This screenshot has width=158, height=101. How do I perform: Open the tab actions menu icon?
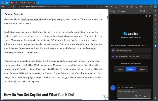click(7, 3)
